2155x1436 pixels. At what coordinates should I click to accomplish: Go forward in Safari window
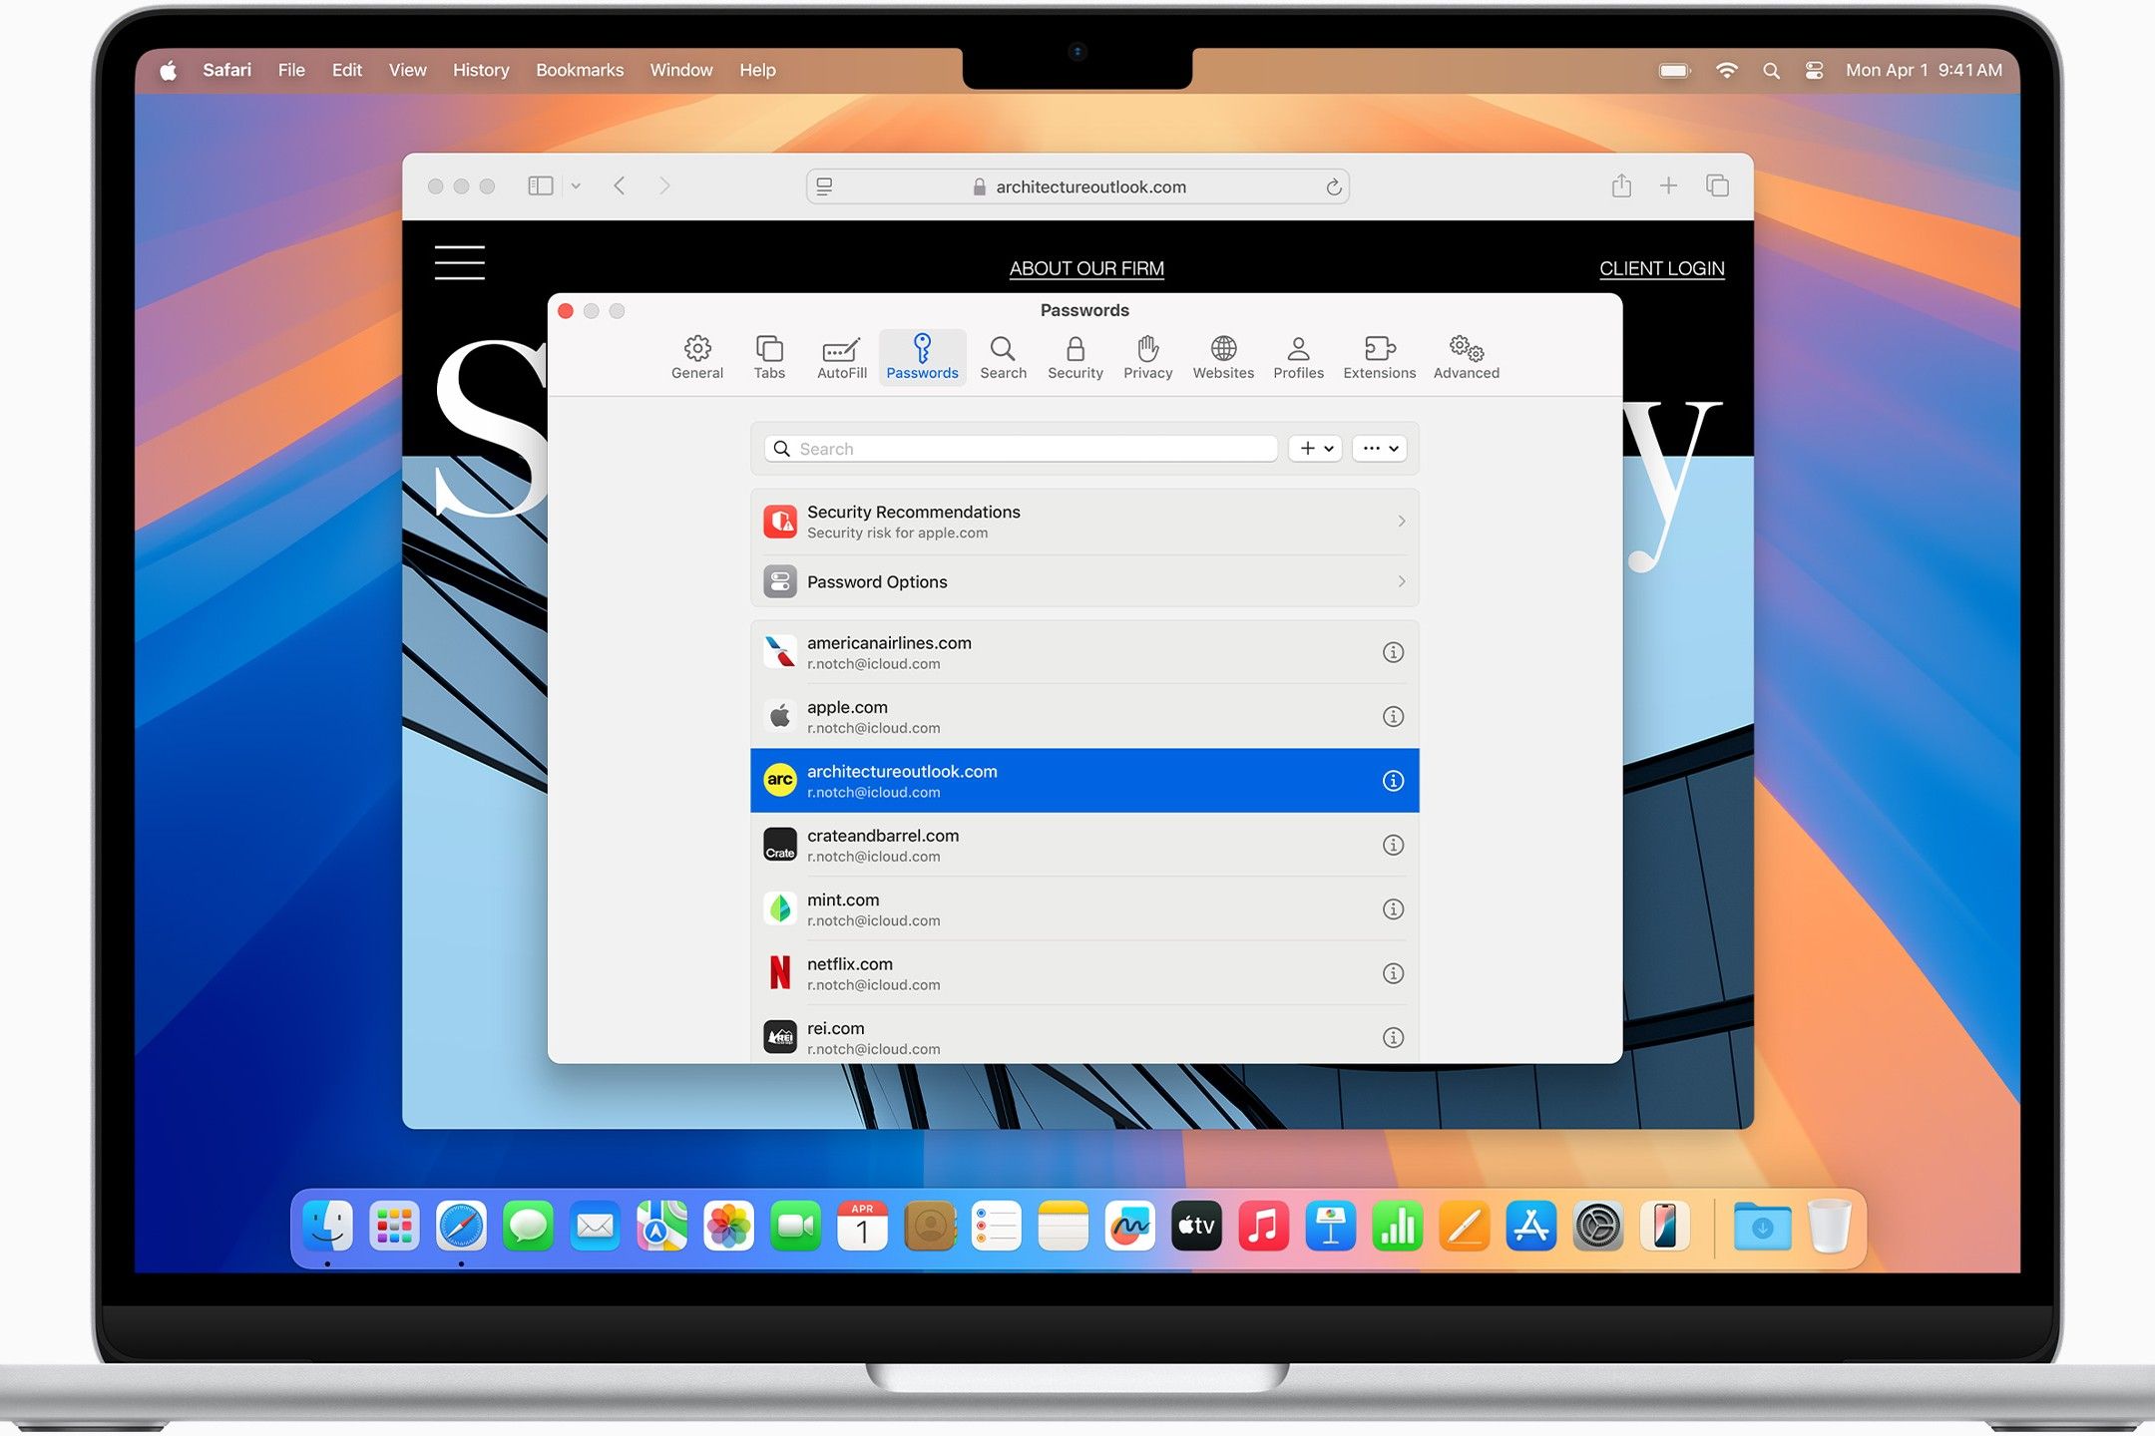coord(664,186)
